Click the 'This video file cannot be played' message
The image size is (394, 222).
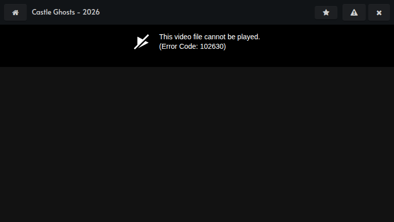[x=209, y=37]
